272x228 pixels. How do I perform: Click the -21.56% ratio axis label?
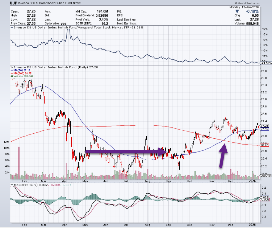(266, 63)
